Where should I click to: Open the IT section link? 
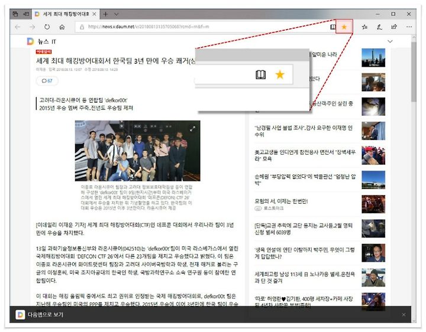tap(53, 41)
